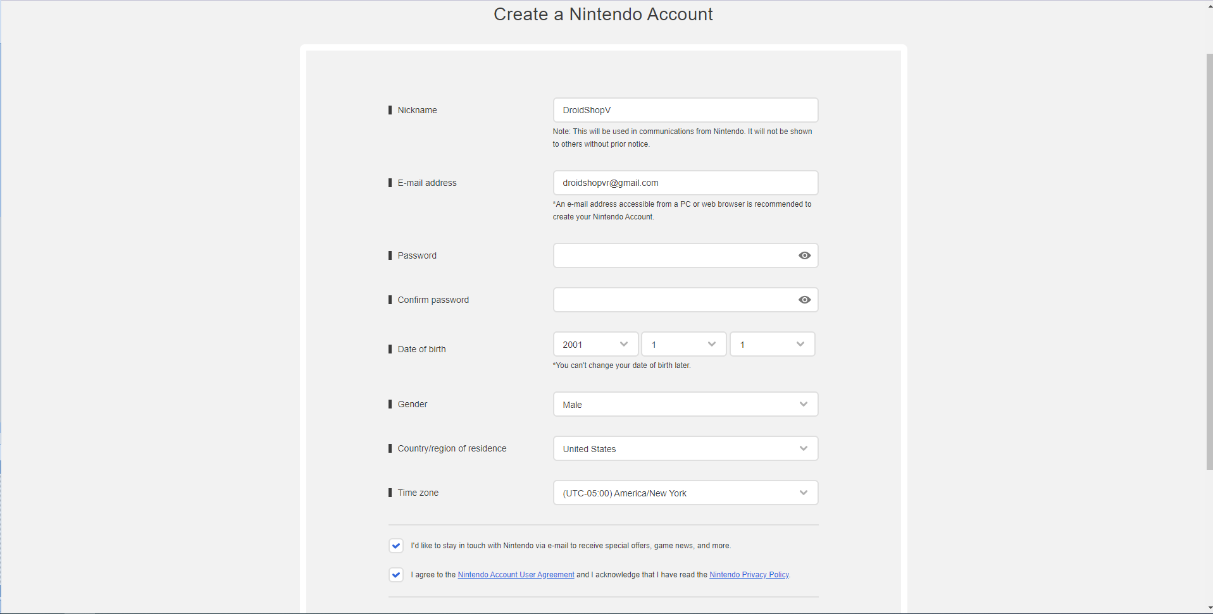Open the birth year dropdown showing 2001
Screen dimensions: 1213x614
click(x=595, y=344)
